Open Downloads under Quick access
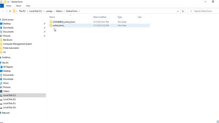 click(8, 28)
